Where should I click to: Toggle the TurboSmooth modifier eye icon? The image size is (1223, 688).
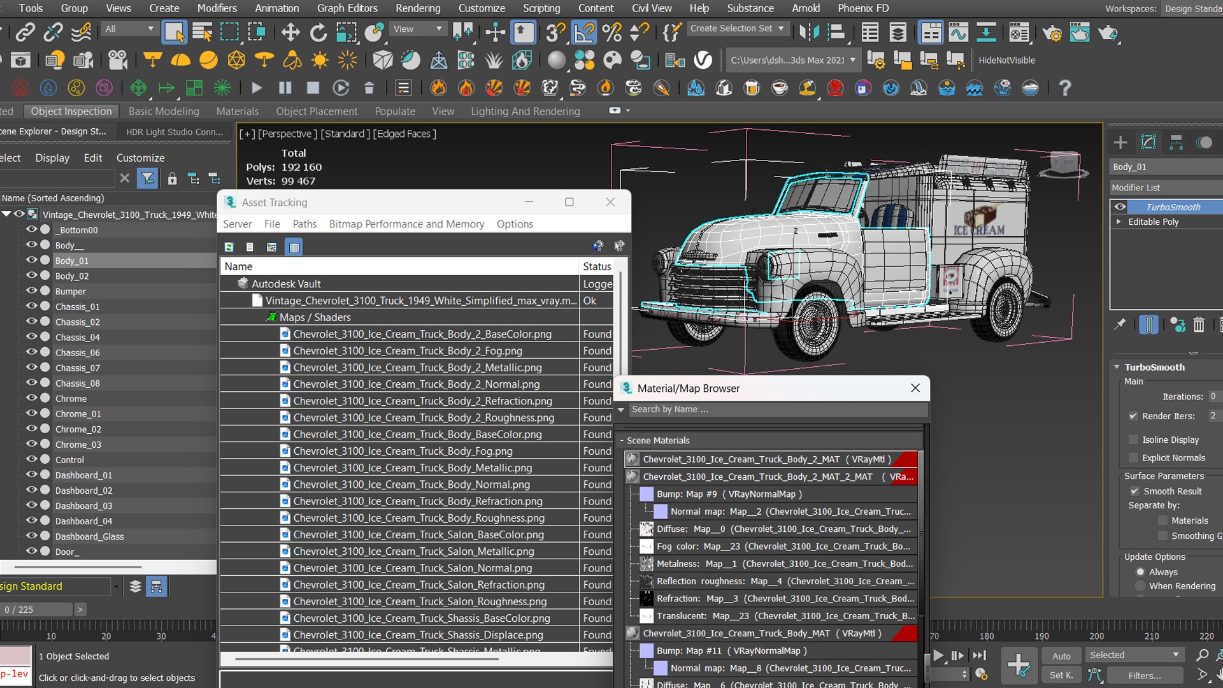tap(1120, 207)
